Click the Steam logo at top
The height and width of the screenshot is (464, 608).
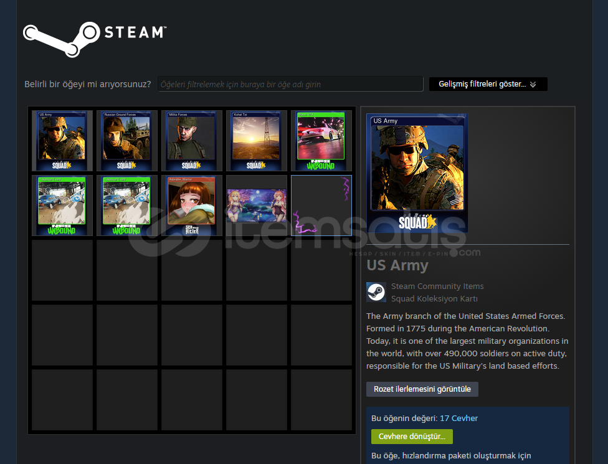[x=95, y=39]
